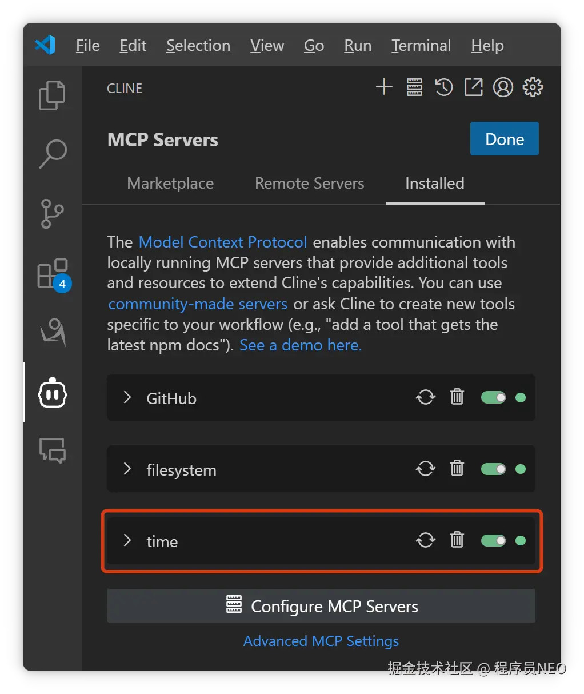Open Cline account icon
584x694 pixels.
tap(503, 87)
